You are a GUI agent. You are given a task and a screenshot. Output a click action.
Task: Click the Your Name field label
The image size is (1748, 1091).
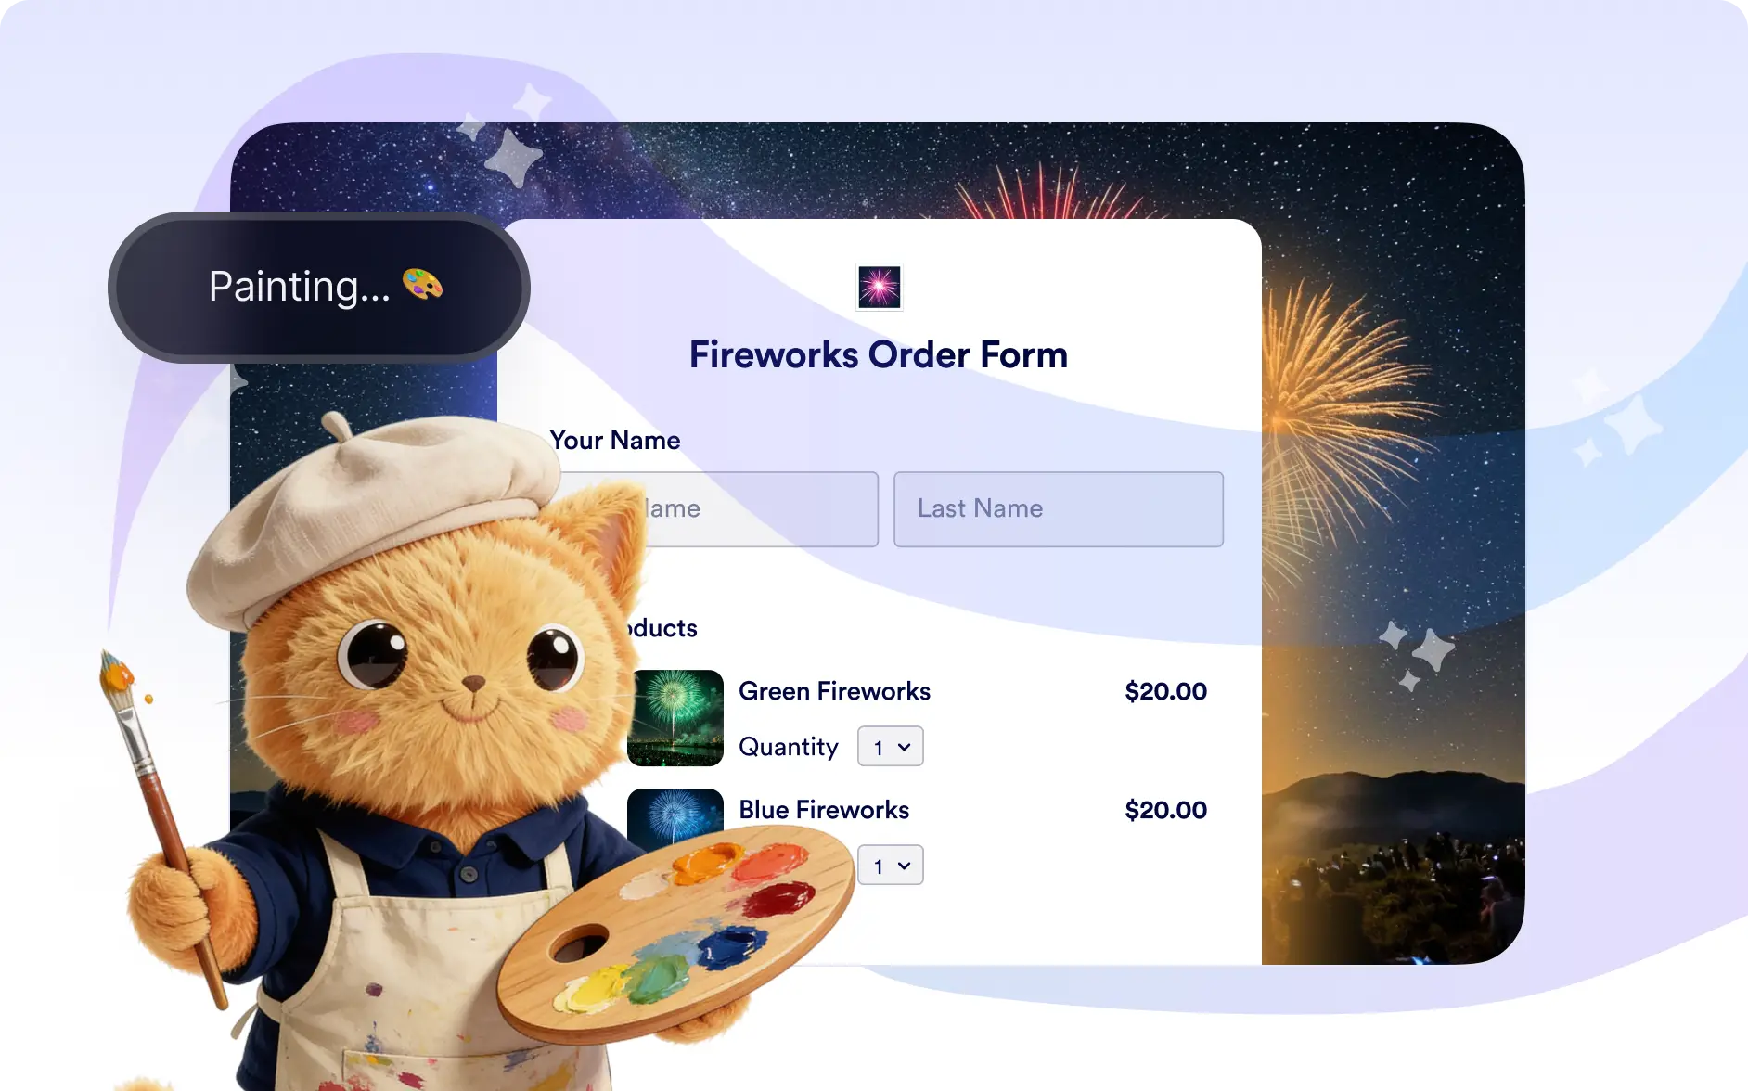pyautogui.click(x=614, y=441)
